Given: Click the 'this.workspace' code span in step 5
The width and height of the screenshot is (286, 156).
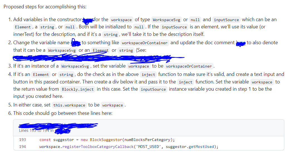Looking at the screenshot, I should click(69, 105).
